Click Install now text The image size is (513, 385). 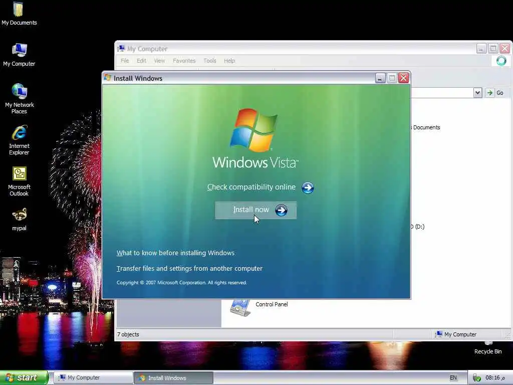tap(251, 210)
